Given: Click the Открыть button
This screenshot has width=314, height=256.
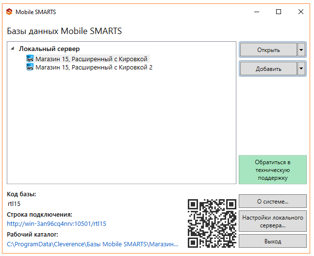Looking at the screenshot, I should pos(268,50).
